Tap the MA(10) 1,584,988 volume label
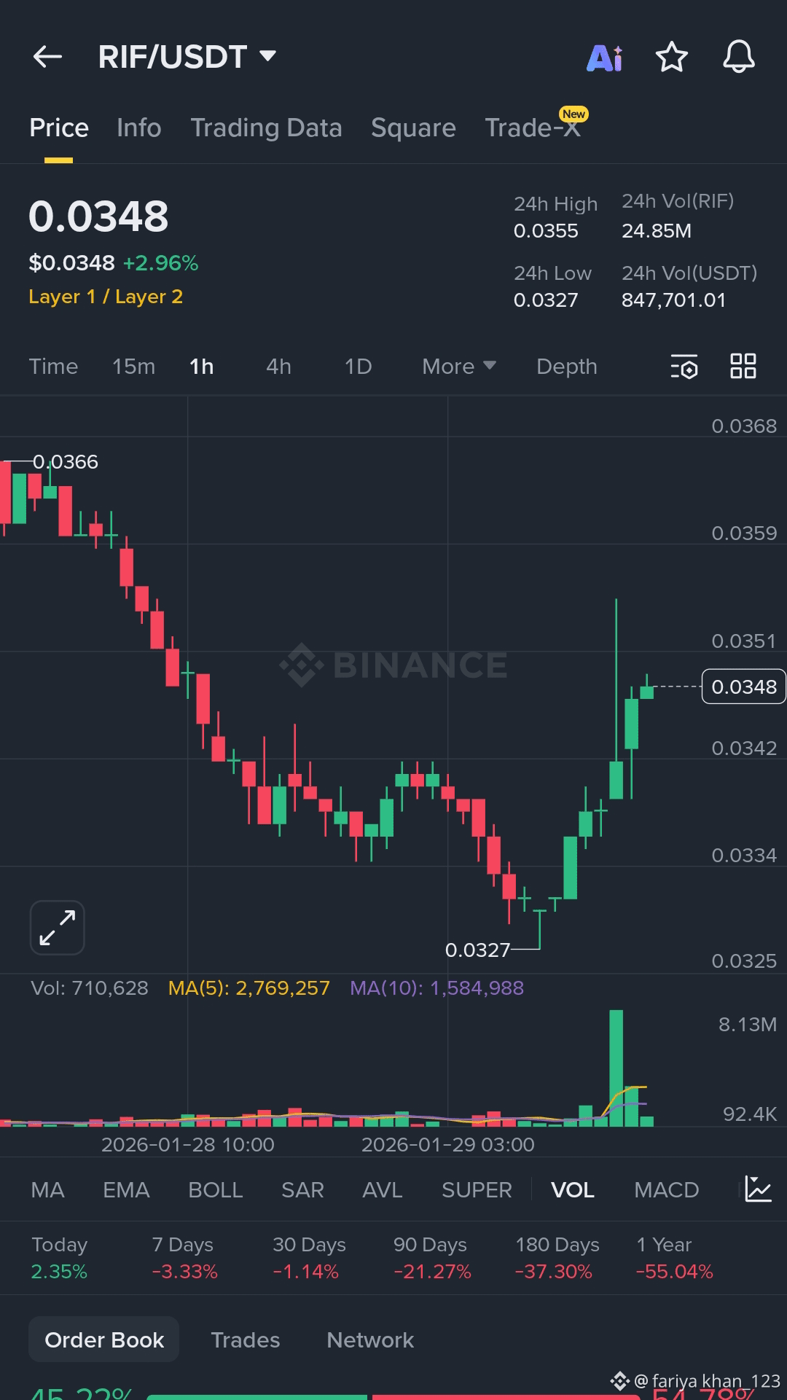Image resolution: width=787 pixels, height=1400 pixels. click(437, 988)
